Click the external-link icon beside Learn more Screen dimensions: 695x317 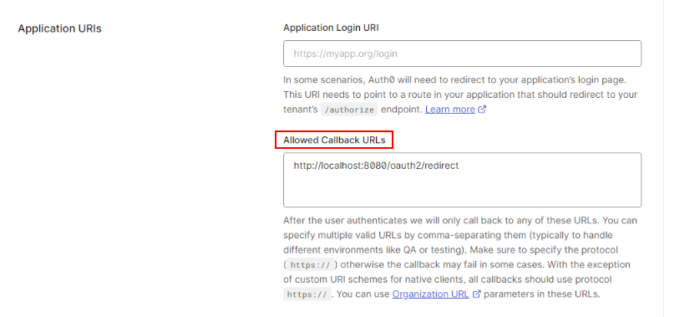coord(482,110)
